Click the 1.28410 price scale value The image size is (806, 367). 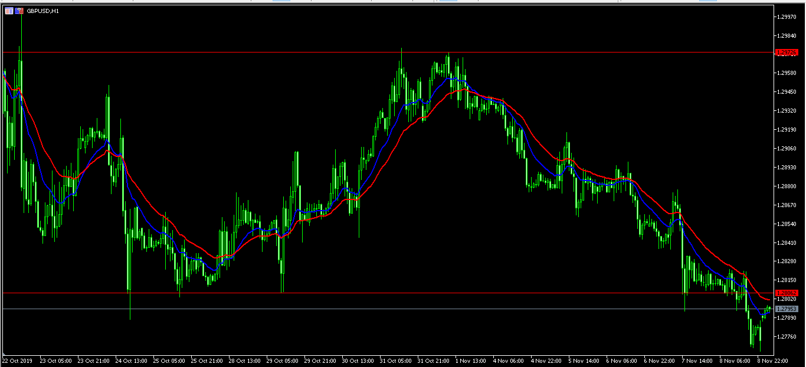787,243
